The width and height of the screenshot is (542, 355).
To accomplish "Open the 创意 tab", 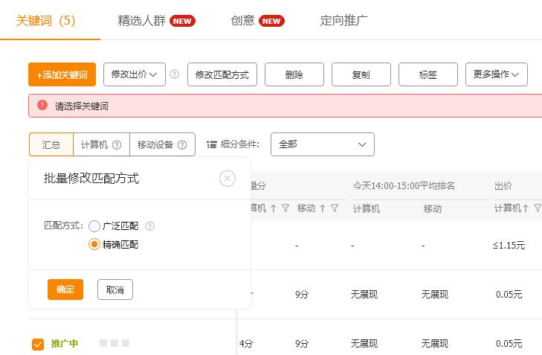I will pos(242,21).
